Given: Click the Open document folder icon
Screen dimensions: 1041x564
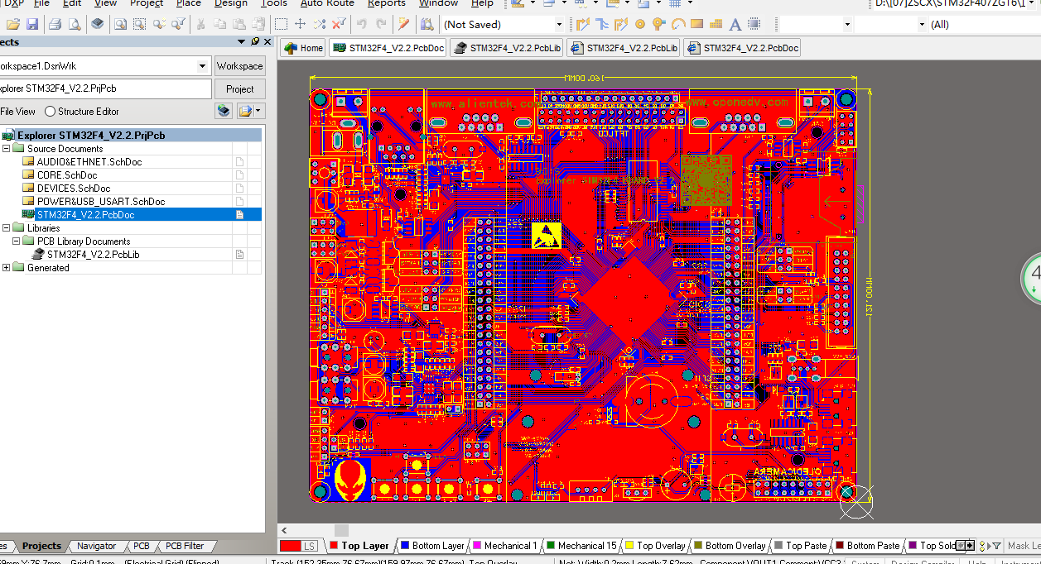Looking at the screenshot, I should (13, 24).
